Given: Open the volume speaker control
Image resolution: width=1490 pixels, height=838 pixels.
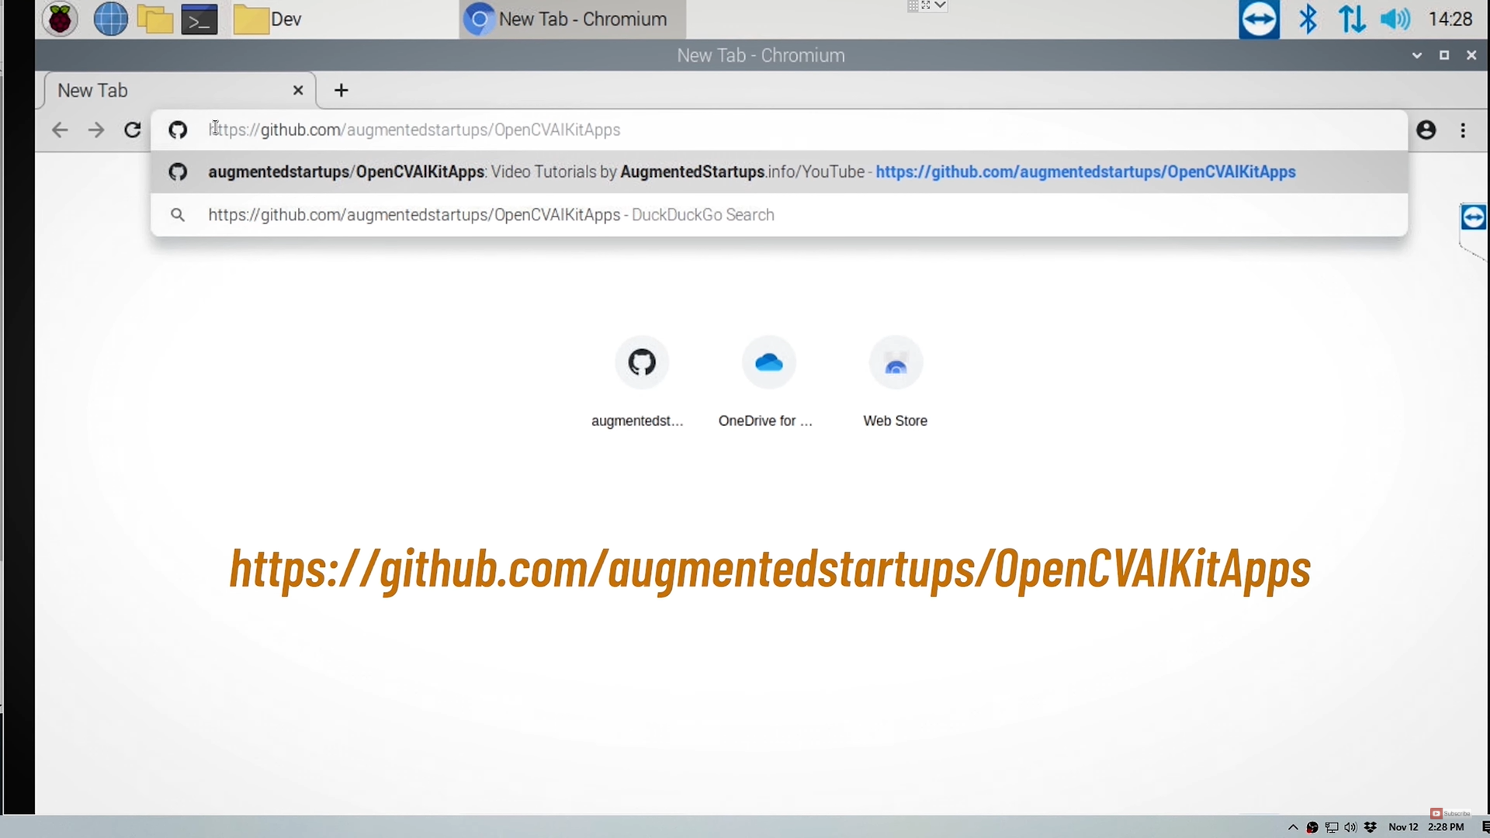Looking at the screenshot, I should [1395, 19].
